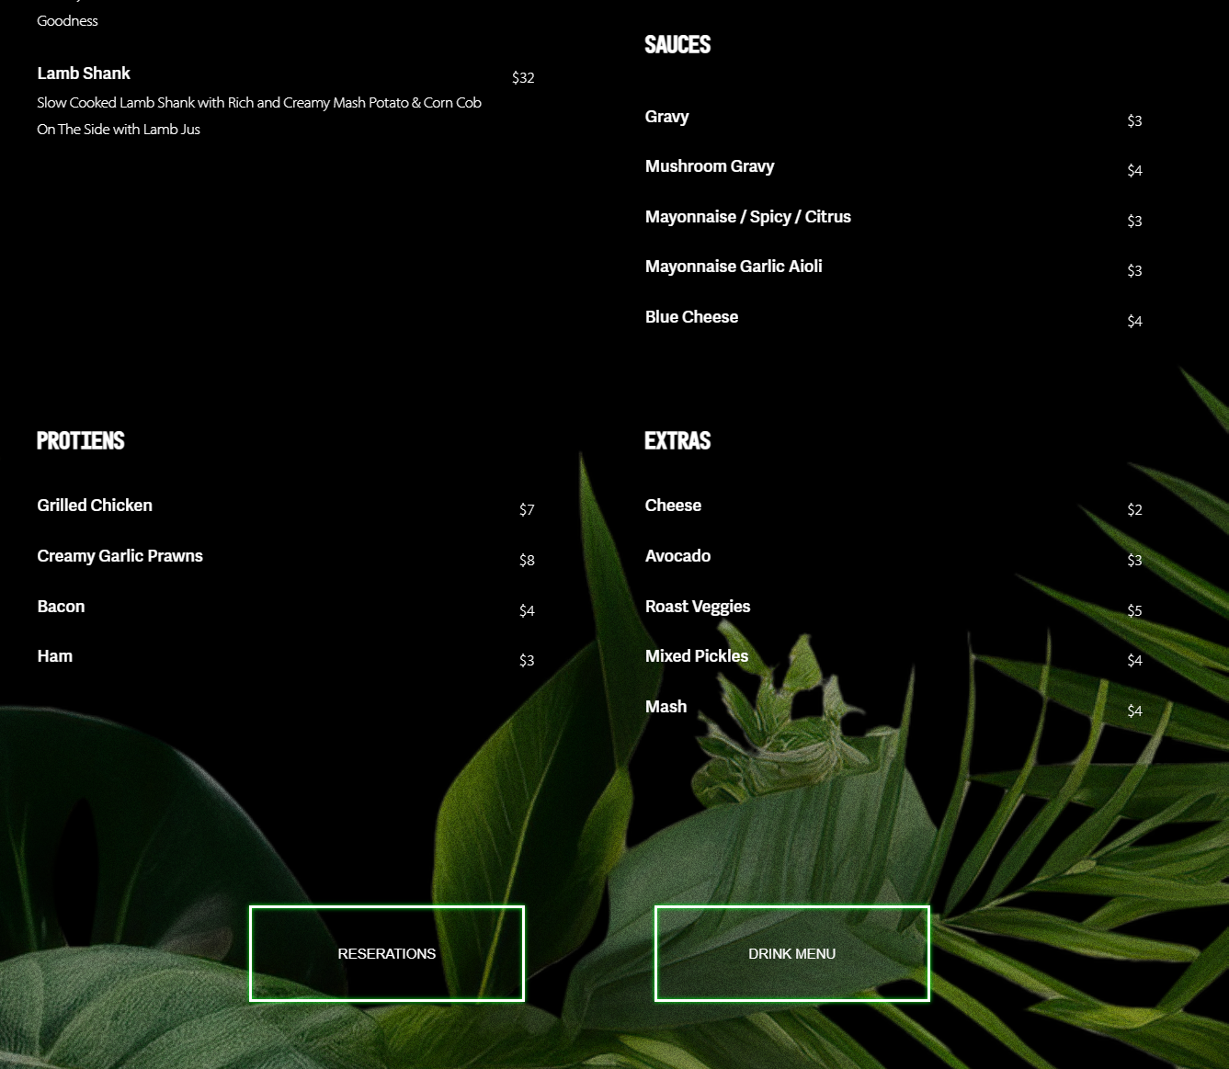This screenshot has height=1069, width=1229.
Task: Click the $8 price of Creamy Garlic Prawns
Action: pos(527,561)
